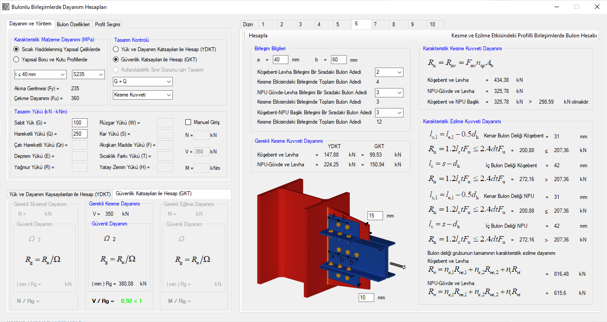Switch to Dayanım ve Yöntem tab
Viewport: 607px width, 322px height.
tap(30, 24)
